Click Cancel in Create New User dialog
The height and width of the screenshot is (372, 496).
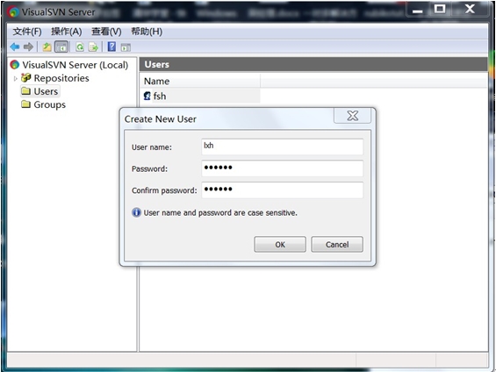coord(337,244)
